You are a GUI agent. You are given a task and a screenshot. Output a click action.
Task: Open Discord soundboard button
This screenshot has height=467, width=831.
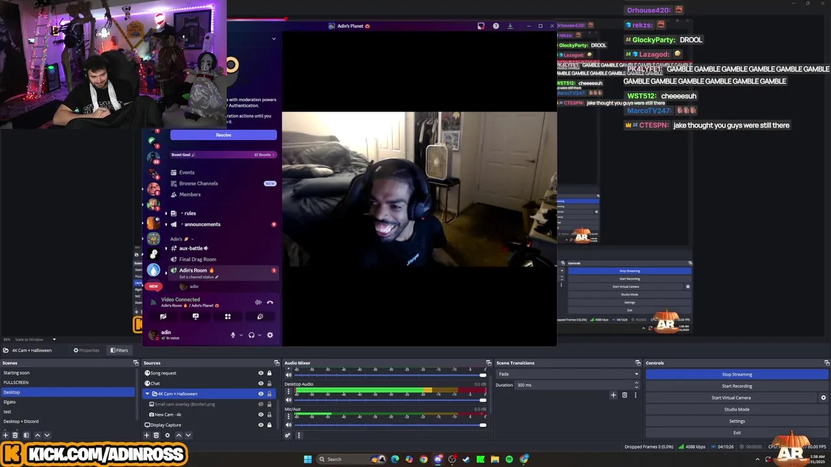[x=260, y=317]
